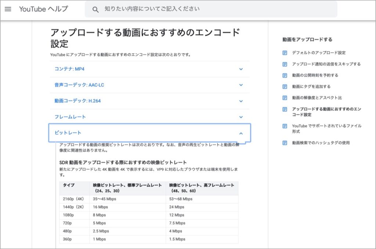Click the SDR 動画 bitrate subheading
Viewport: 376px width, 249px height.
123,162
